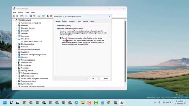
Task: Click the Device Manager vertical scrollbar
Action: (125, 52)
